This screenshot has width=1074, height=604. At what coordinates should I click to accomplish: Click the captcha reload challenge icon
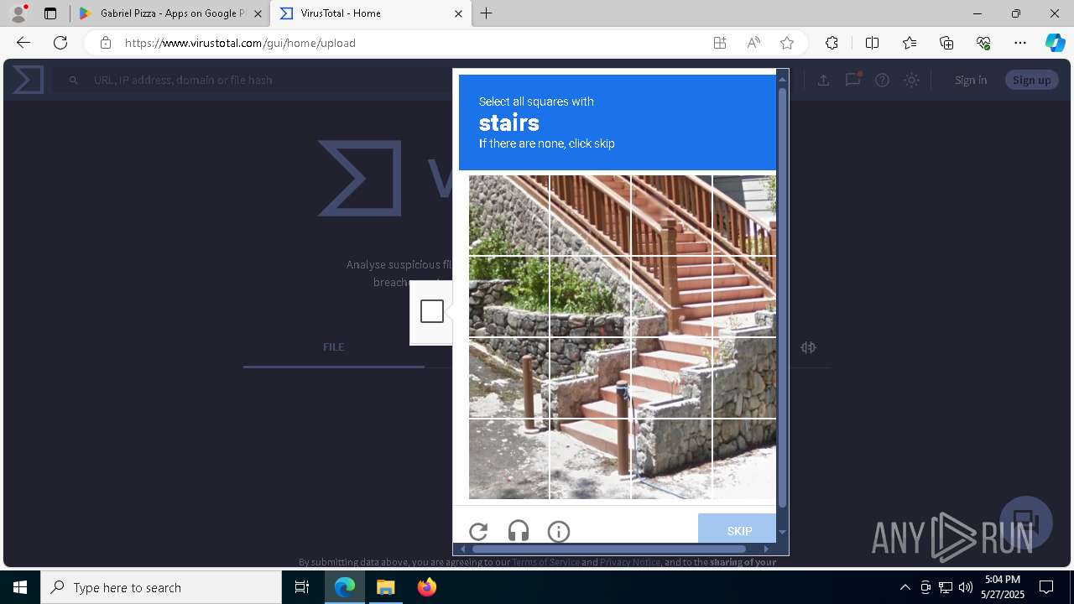[x=478, y=531]
